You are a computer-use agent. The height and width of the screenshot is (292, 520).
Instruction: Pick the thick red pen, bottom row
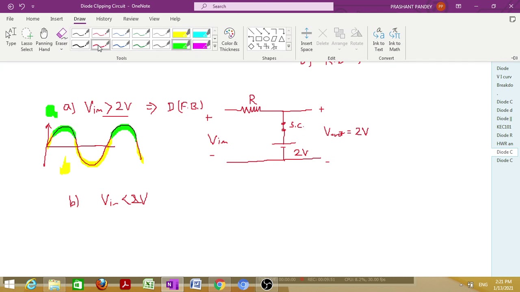point(101,45)
